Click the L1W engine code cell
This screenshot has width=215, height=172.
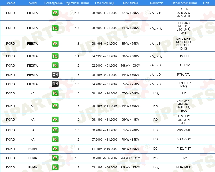pyautogui.click(x=184, y=158)
